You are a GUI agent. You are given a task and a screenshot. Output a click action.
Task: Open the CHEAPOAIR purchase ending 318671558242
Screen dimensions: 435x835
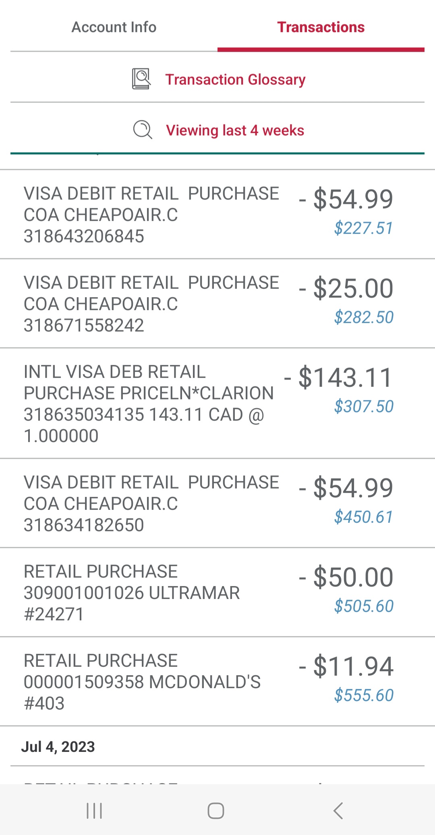tap(151, 304)
